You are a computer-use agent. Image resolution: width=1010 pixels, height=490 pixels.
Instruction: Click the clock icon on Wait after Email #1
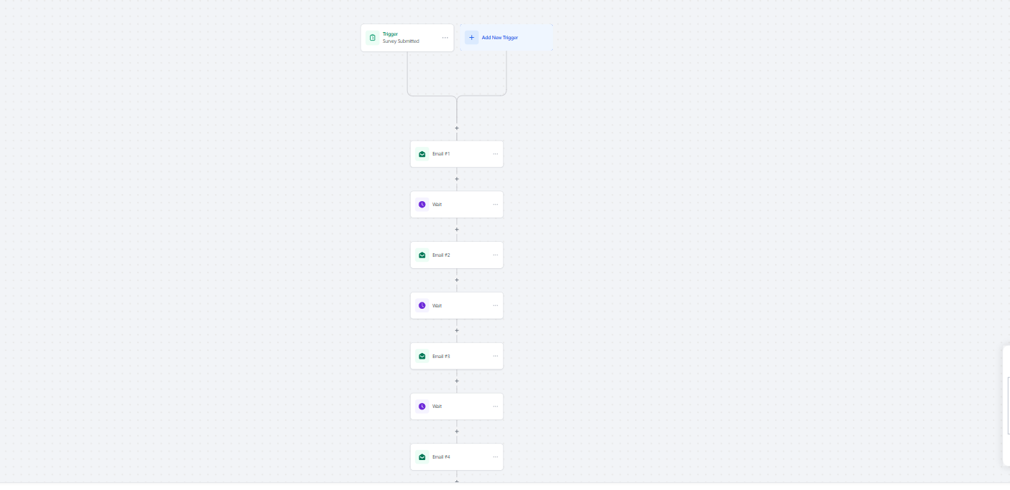(x=422, y=205)
